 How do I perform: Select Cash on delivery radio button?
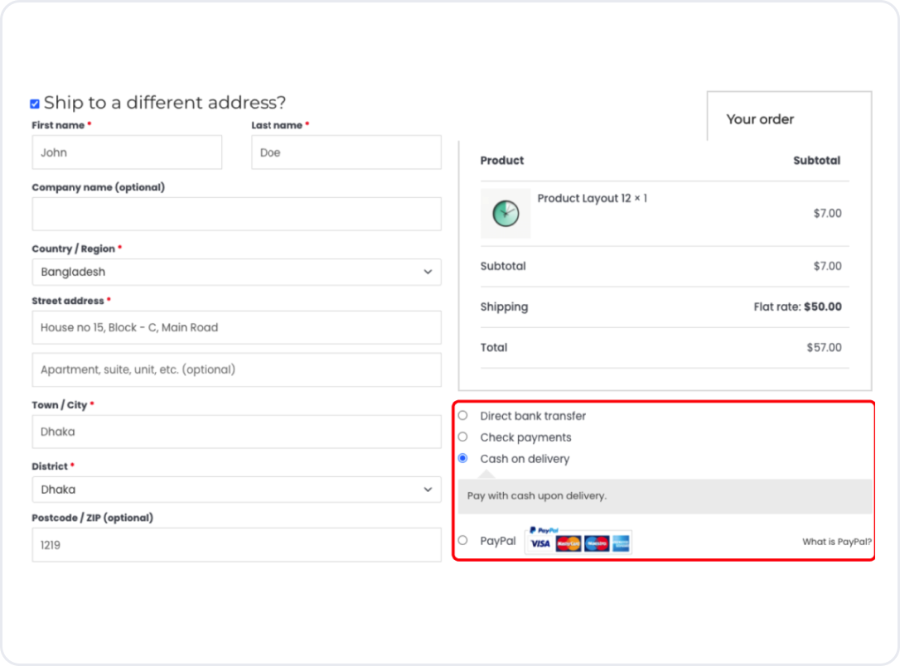(462, 458)
